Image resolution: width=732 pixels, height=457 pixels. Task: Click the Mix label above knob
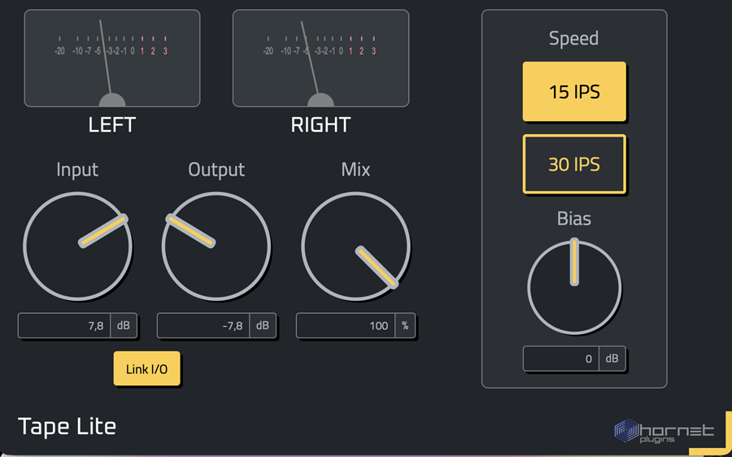tap(355, 169)
